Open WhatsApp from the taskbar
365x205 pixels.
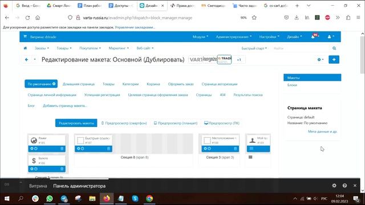click(x=50, y=199)
